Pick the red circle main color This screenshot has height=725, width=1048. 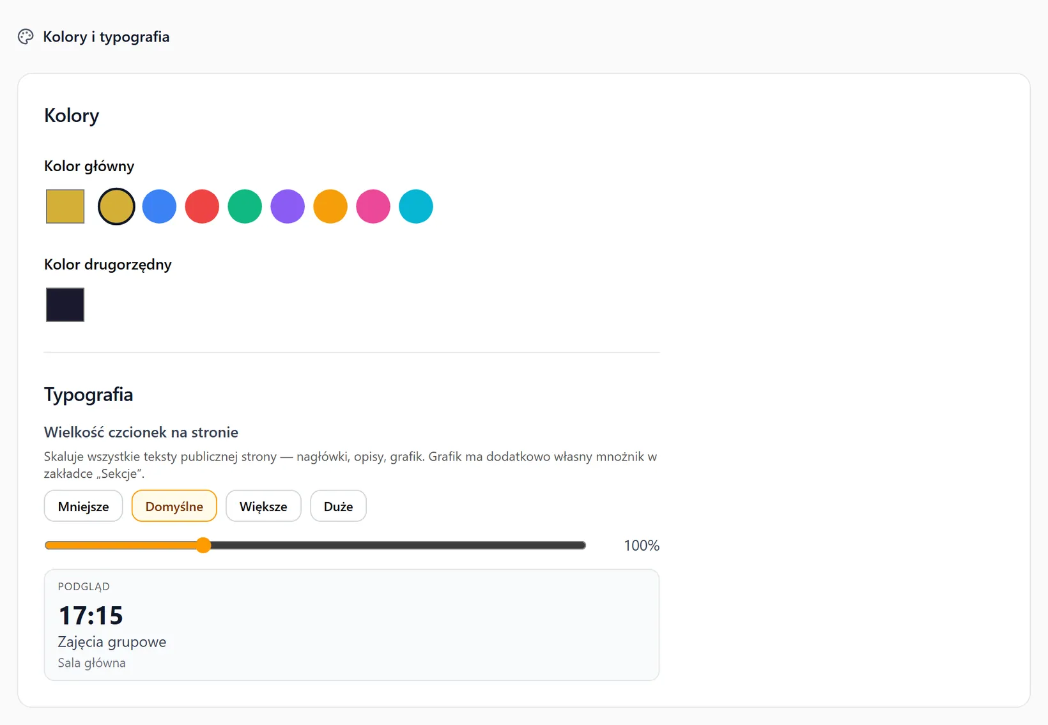(202, 206)
